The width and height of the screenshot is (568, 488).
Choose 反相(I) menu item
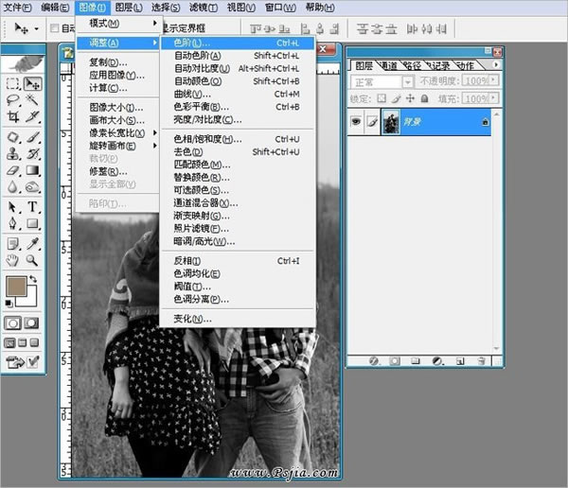[238, 261]
